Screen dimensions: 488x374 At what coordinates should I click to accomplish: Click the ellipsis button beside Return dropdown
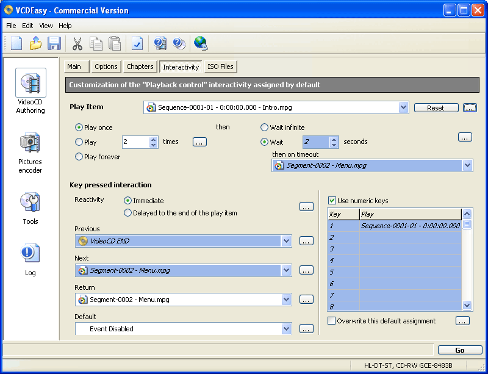(306, 300)
